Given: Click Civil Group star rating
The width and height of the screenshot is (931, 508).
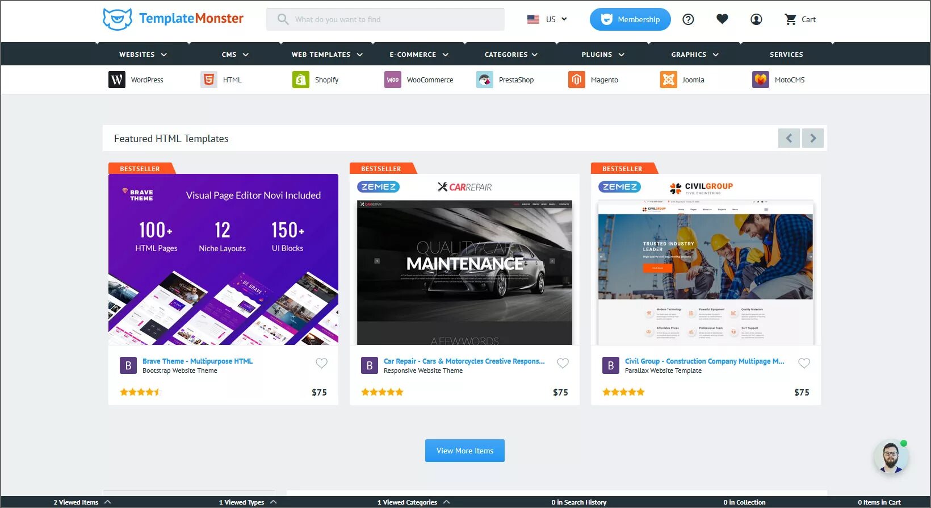Looking at the screenshot, I should click(x=623, y=392).
